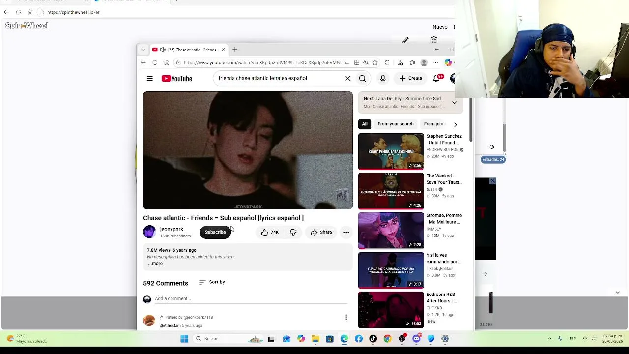Open the taskbar clock and date
This screenshot has height=354, width=629.
pyautogui.click(x=612, y=339)
